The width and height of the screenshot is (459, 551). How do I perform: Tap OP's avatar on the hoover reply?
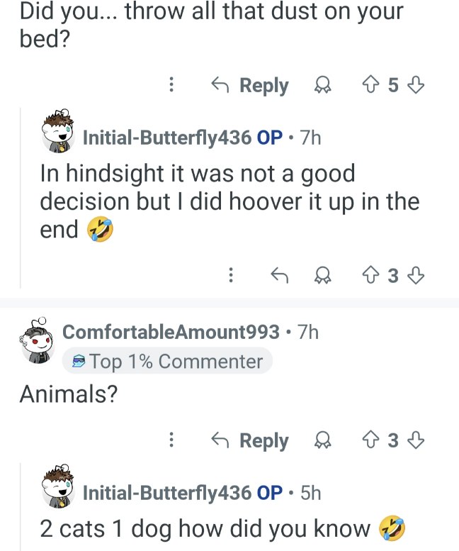pos(59,132)
